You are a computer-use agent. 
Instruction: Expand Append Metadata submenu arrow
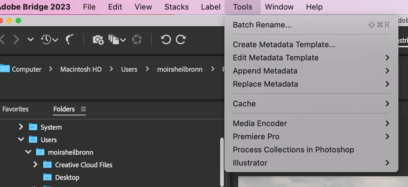click(x=387, y=71)
